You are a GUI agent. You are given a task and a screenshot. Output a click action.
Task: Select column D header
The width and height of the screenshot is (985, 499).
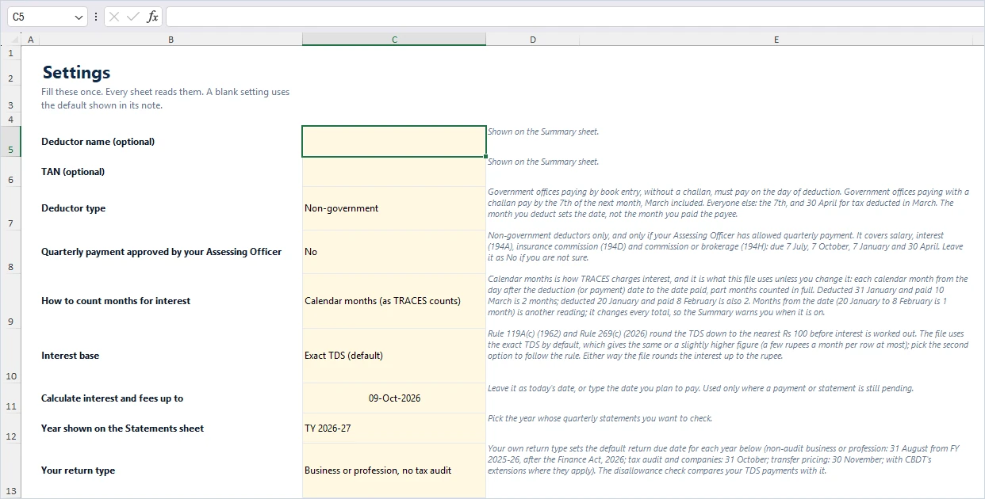(532, 40)
